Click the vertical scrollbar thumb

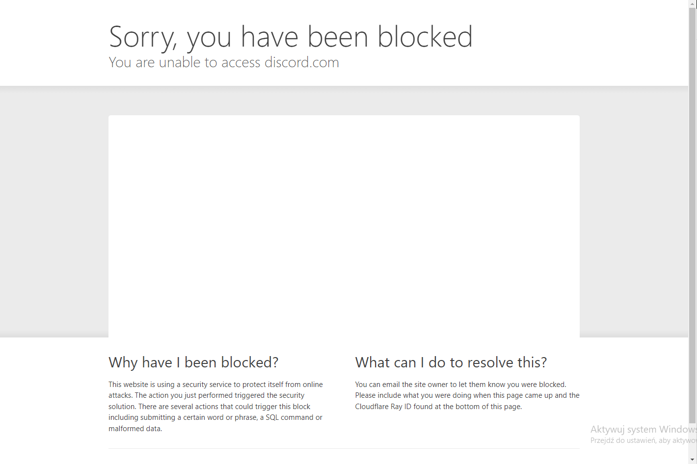click(x=693, y=211)
